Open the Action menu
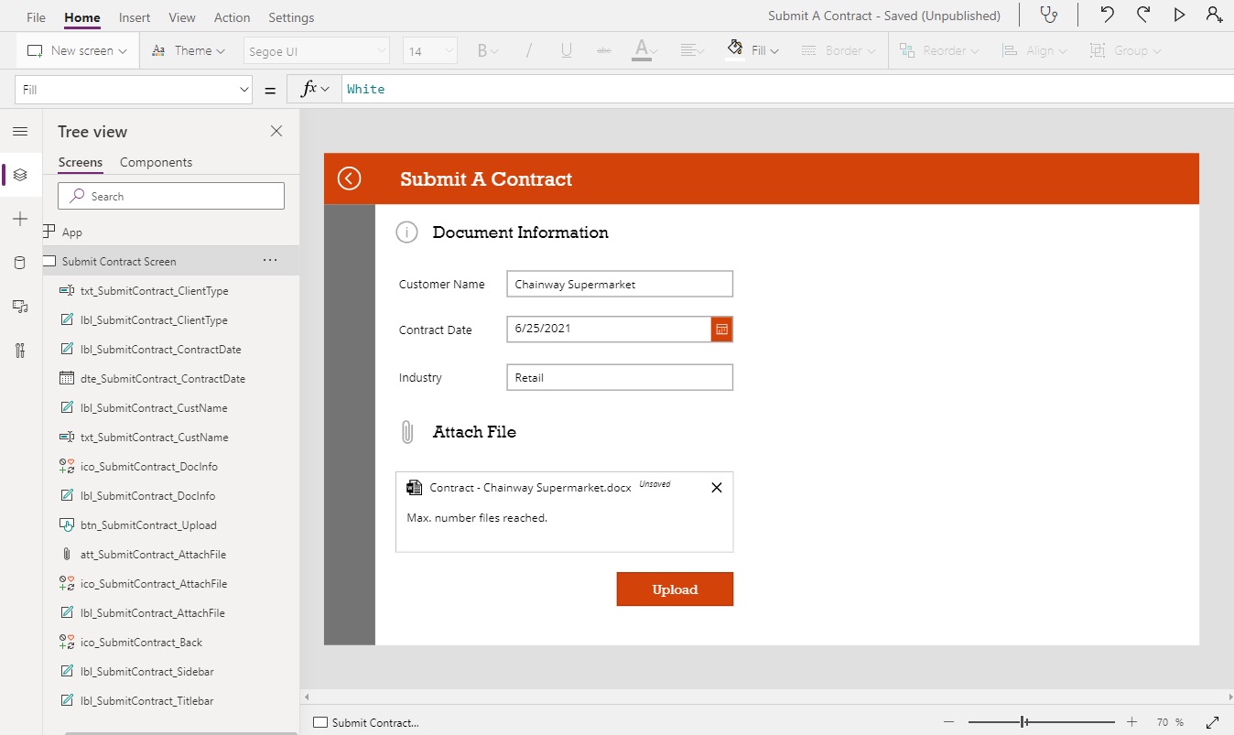Screen dimensions: 1234x735 pyautogui.click(x=232, y=16)
